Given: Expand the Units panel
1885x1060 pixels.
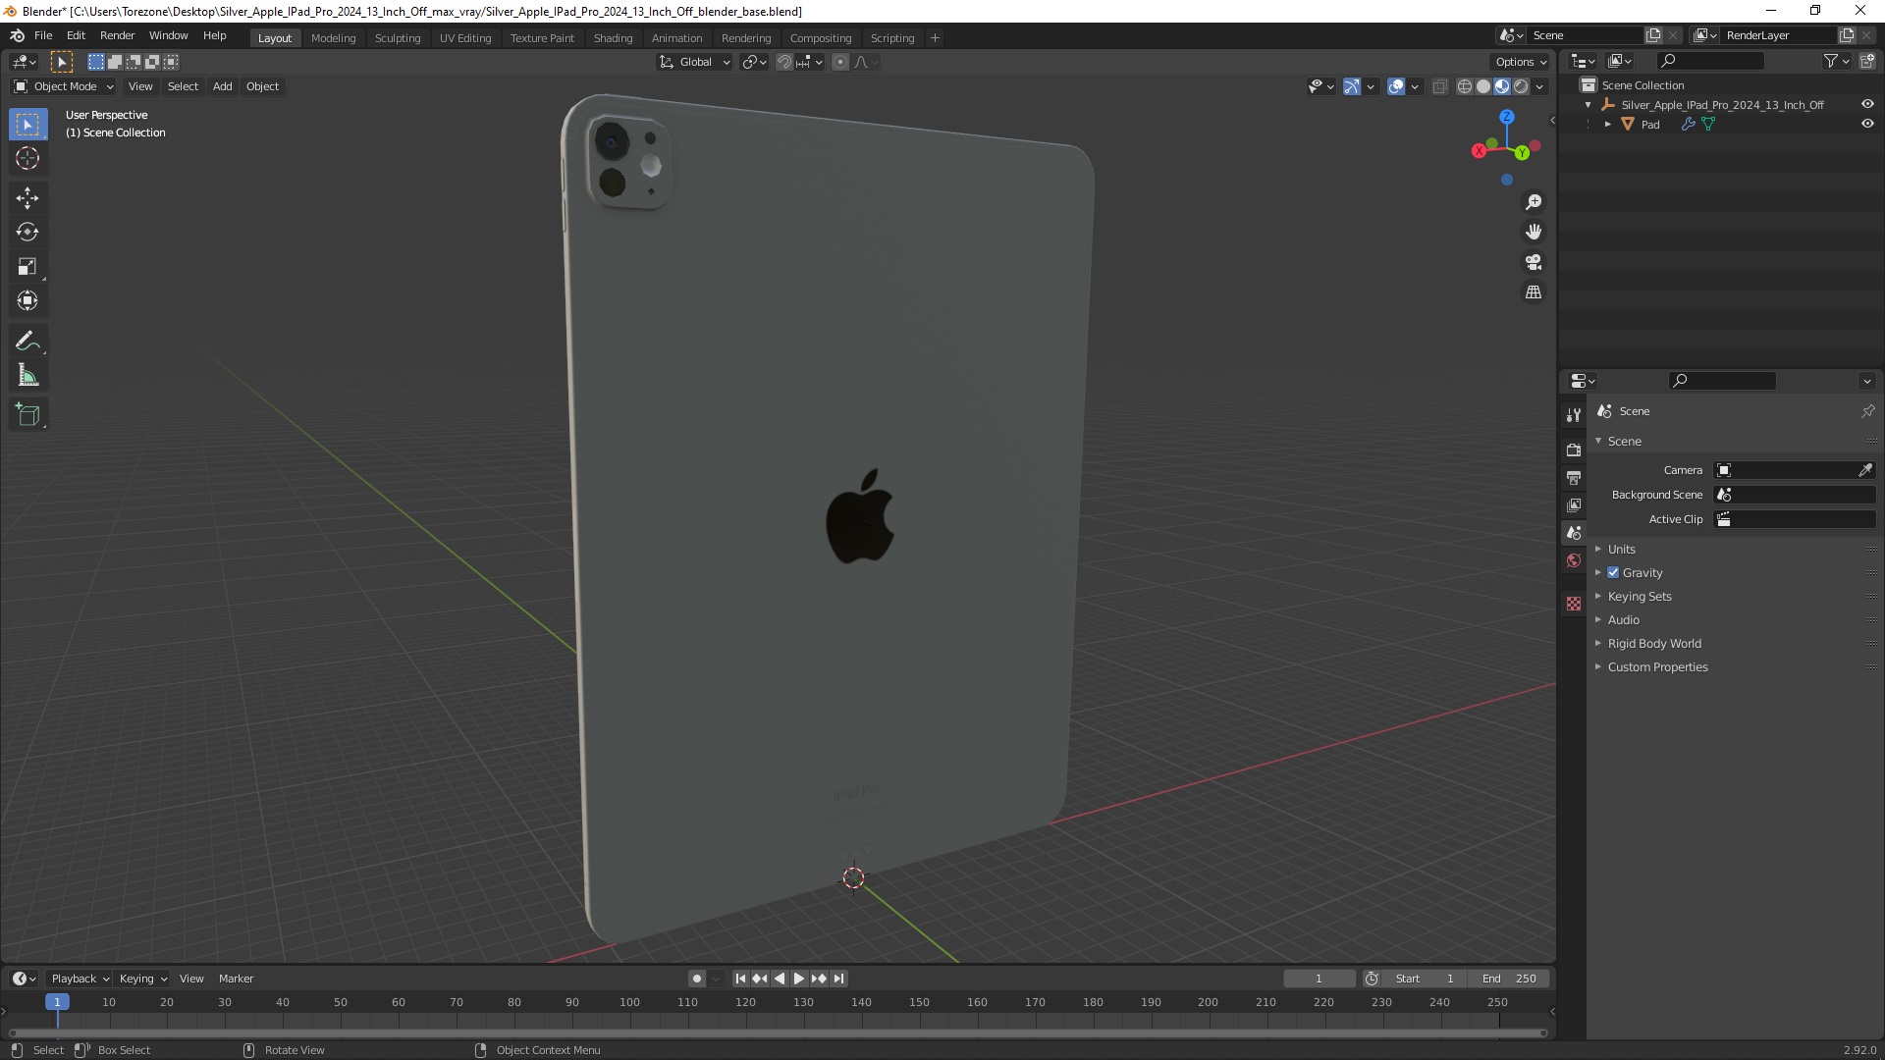Looking at the screenshot, I should [1621, 550].
